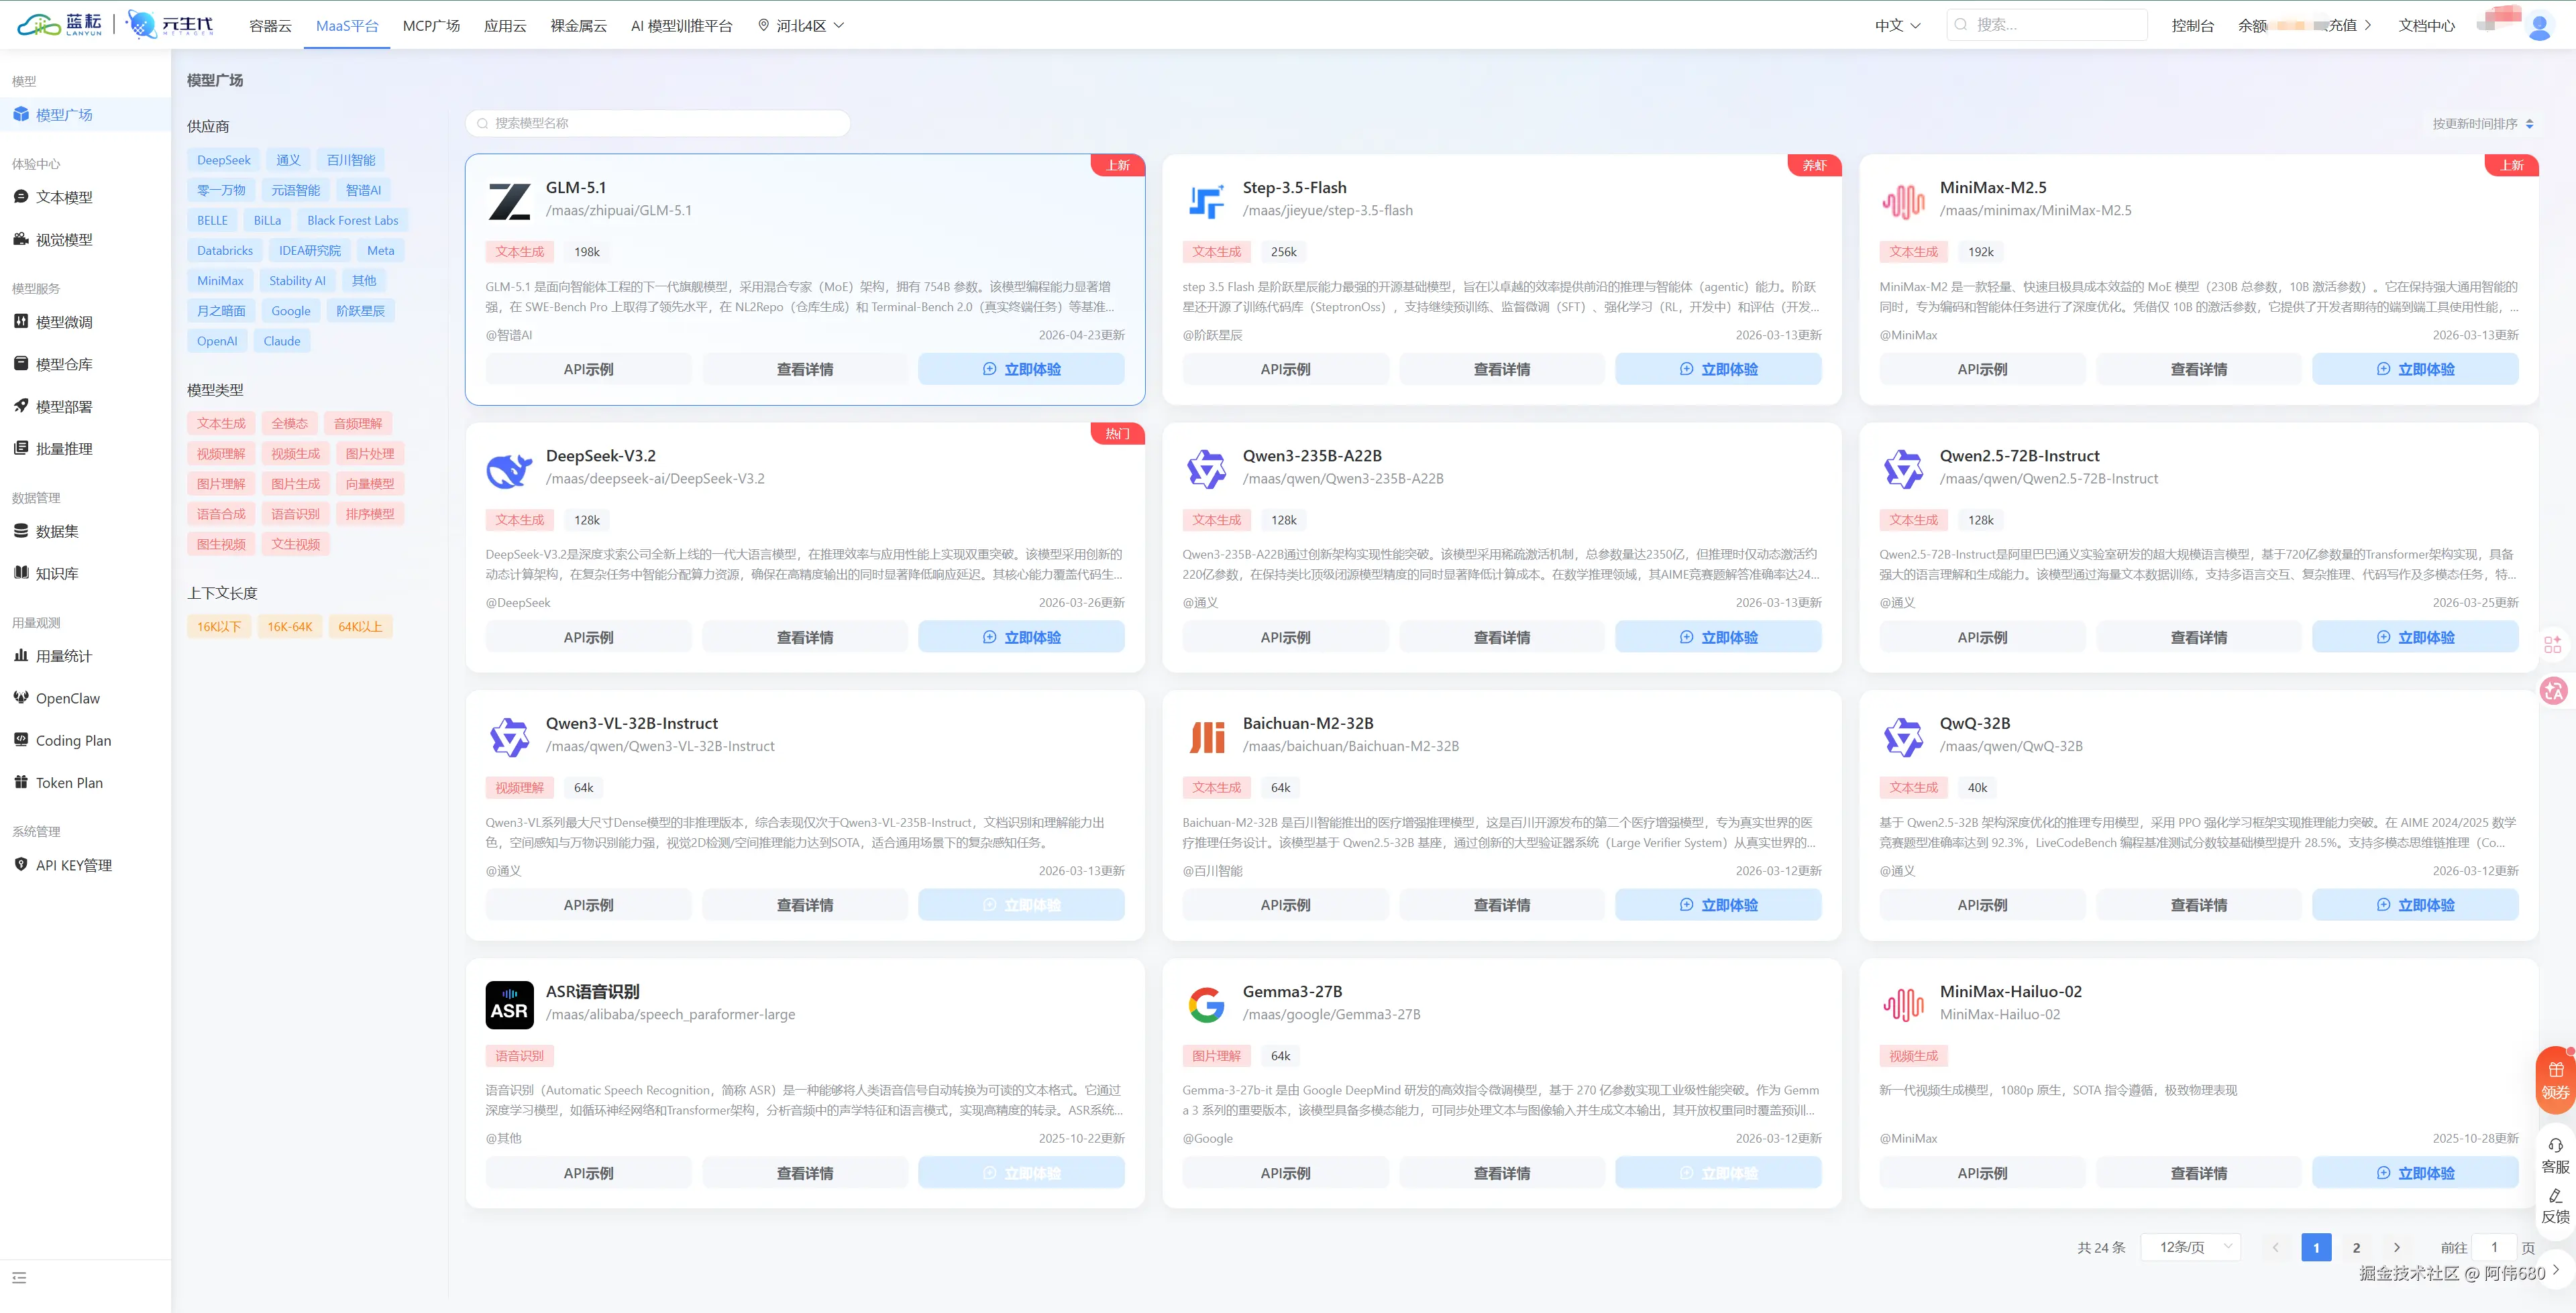Click 查看详情 on the DeepSeek-V3.2 card
Screen dimensions: 2576x1313
click(x=805, y=637)
